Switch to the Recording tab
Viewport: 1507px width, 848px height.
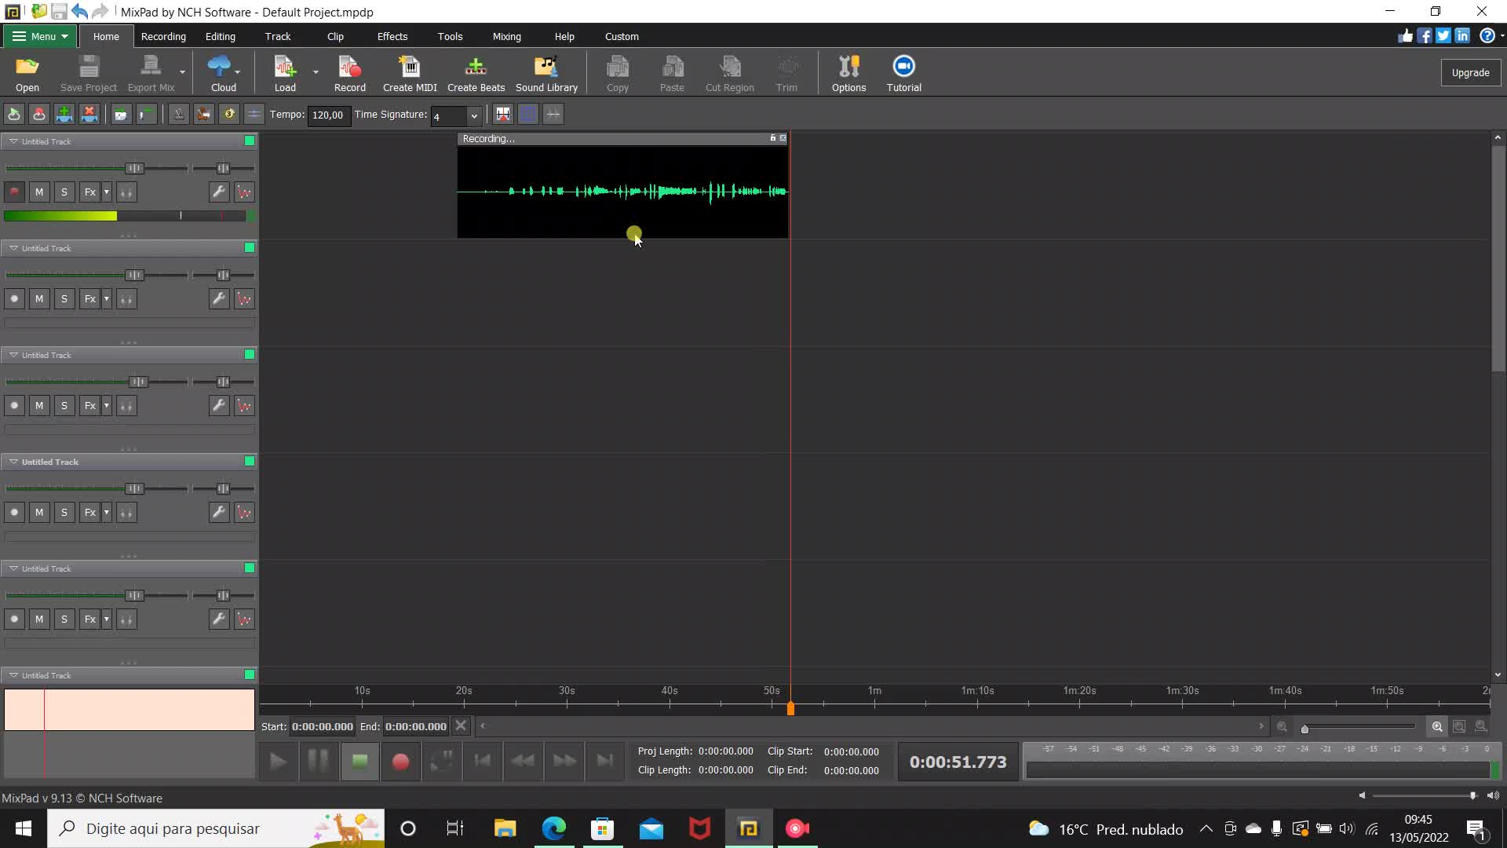[x=163, y=36]
